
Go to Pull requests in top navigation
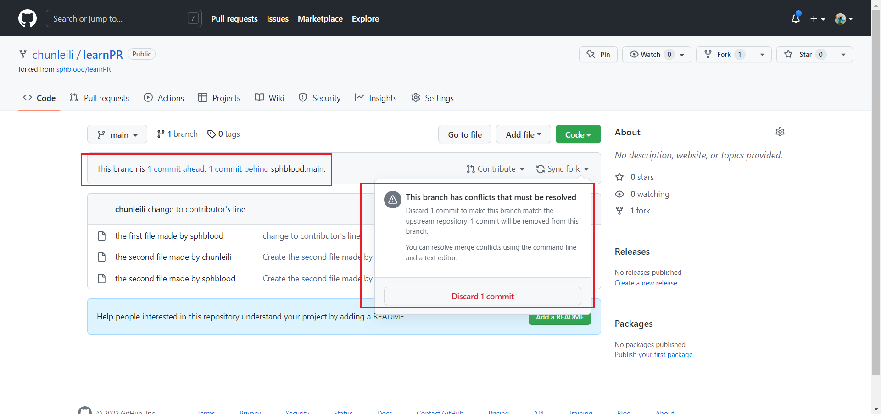(234, 19)
